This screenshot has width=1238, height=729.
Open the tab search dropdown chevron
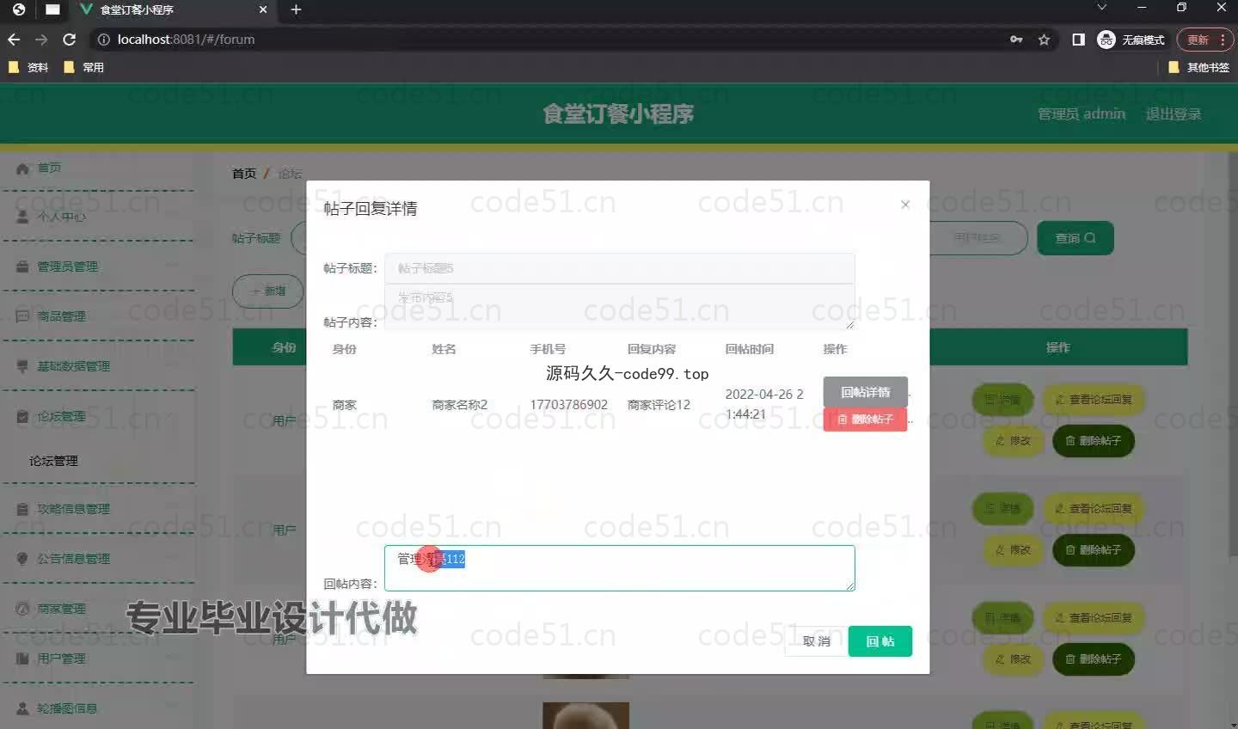click(1101, 8)
